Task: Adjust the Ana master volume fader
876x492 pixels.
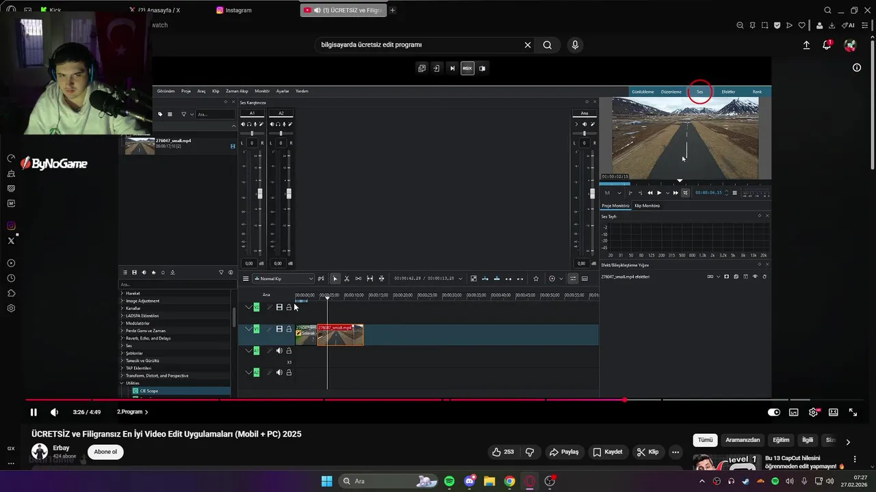Action: point(592,194)
